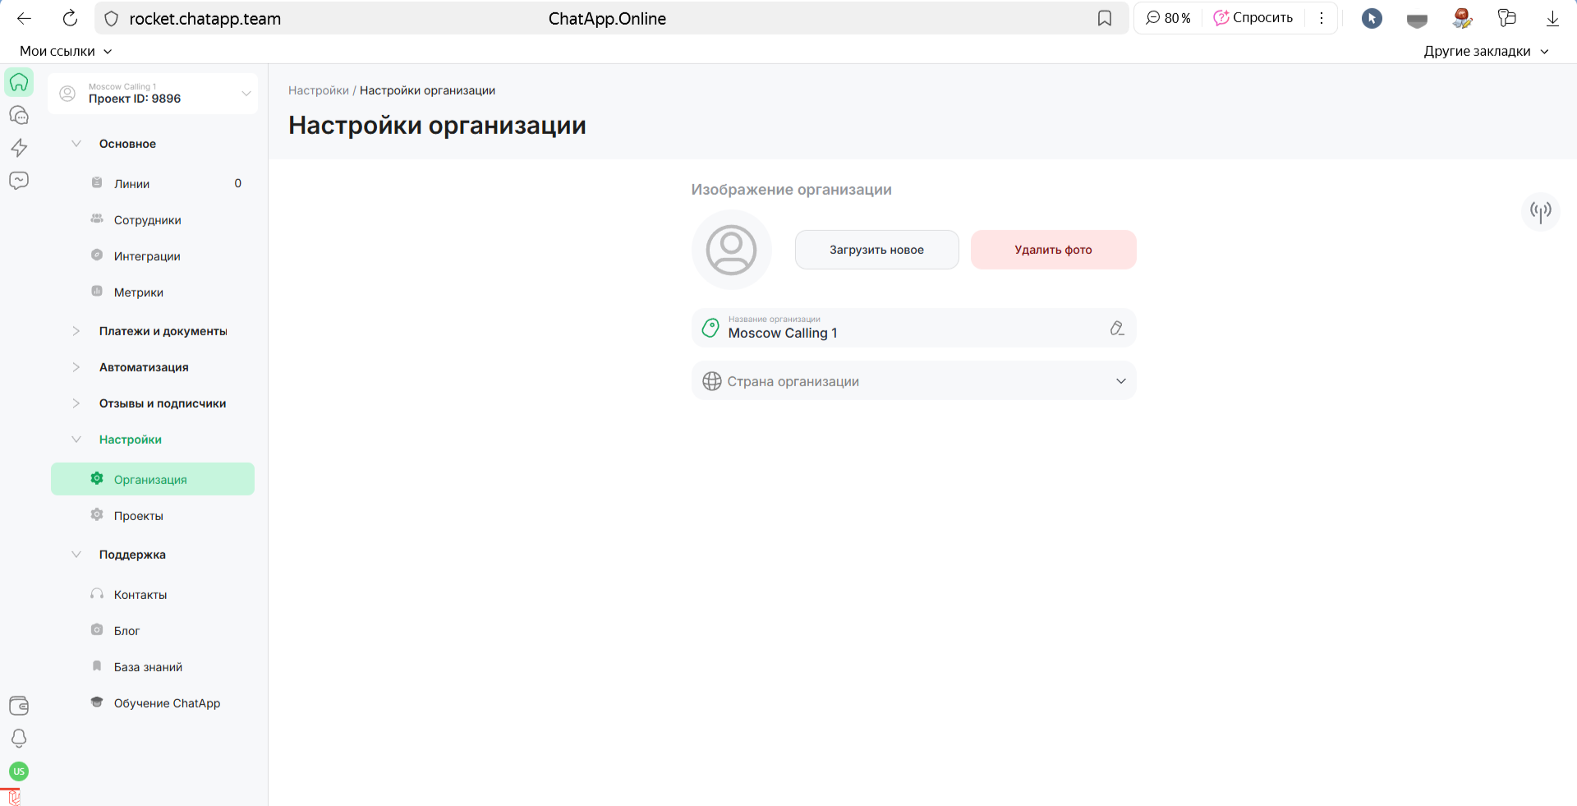Click the pencil edit icon for organization name
Viewport: 1577px width, 806px height.
click(x=1117, y=328)
